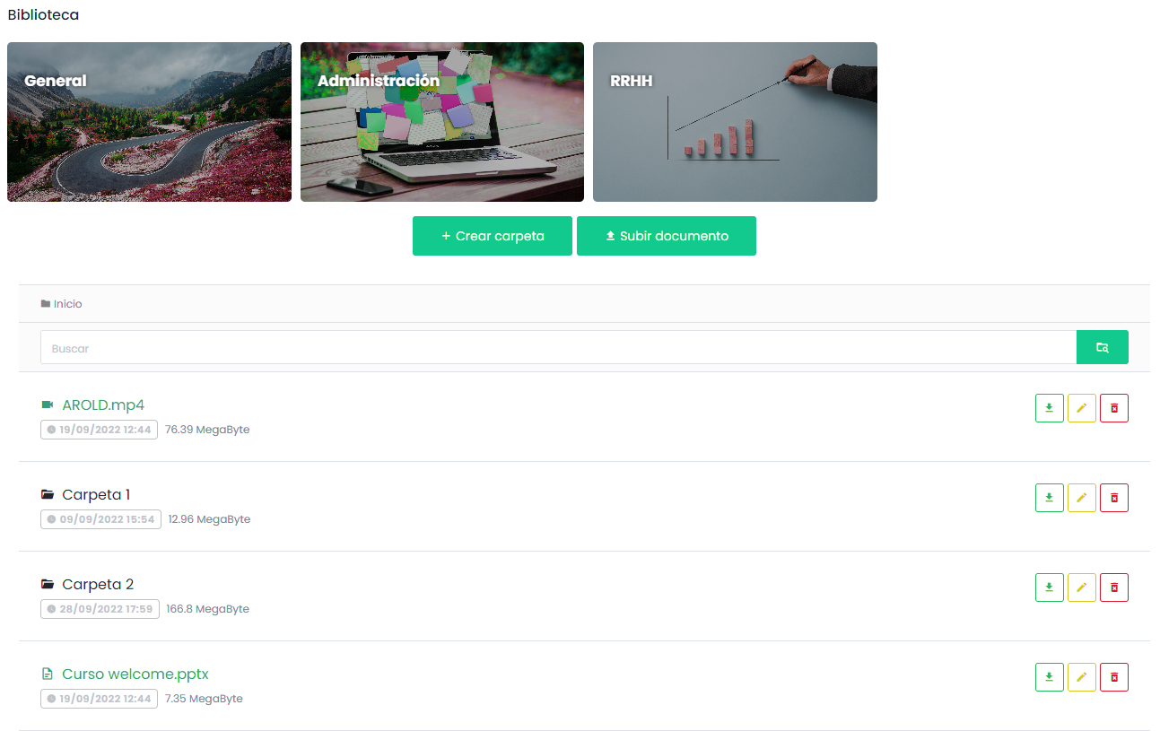Download the AROLD.mp4 file
Image resolution: width=1160 pixels, height=731 pixels.
tap(1049, 408)
